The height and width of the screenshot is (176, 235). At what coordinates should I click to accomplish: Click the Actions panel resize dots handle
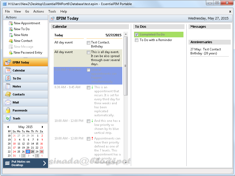[25, 58]
